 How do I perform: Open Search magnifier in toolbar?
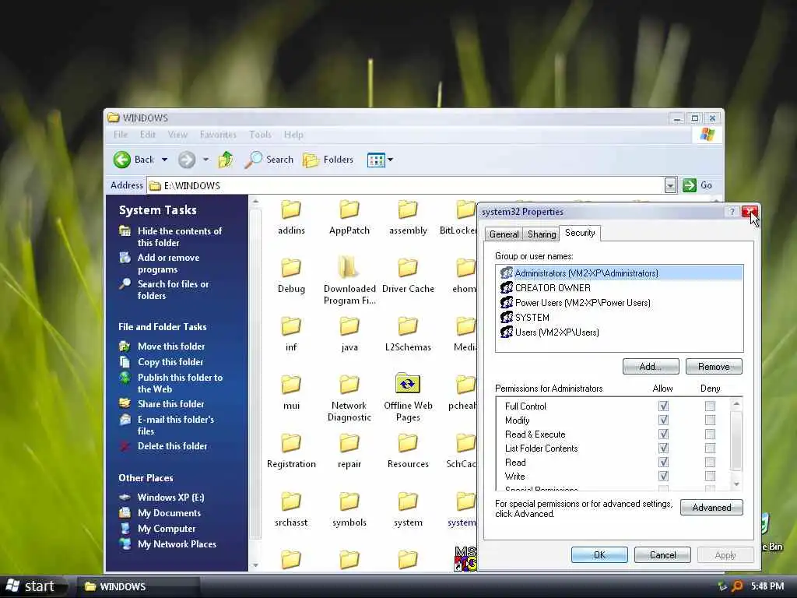(253, 160)
